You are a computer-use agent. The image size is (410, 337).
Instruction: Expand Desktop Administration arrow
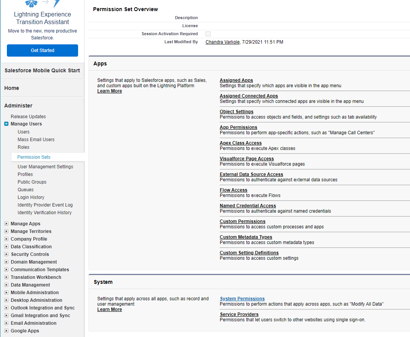[x=6, y=300]
